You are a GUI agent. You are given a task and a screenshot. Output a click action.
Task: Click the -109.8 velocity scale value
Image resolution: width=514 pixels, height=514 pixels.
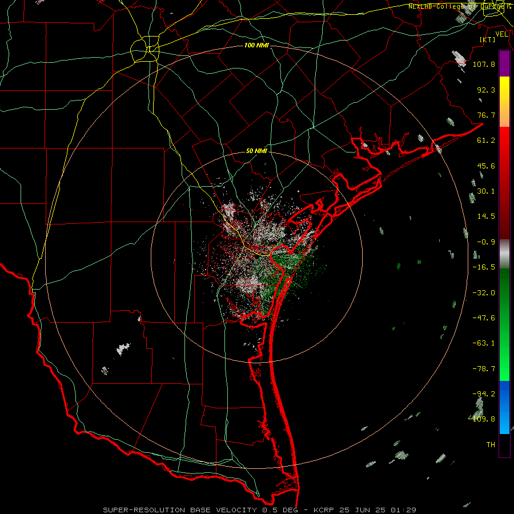tap(482, 419)
